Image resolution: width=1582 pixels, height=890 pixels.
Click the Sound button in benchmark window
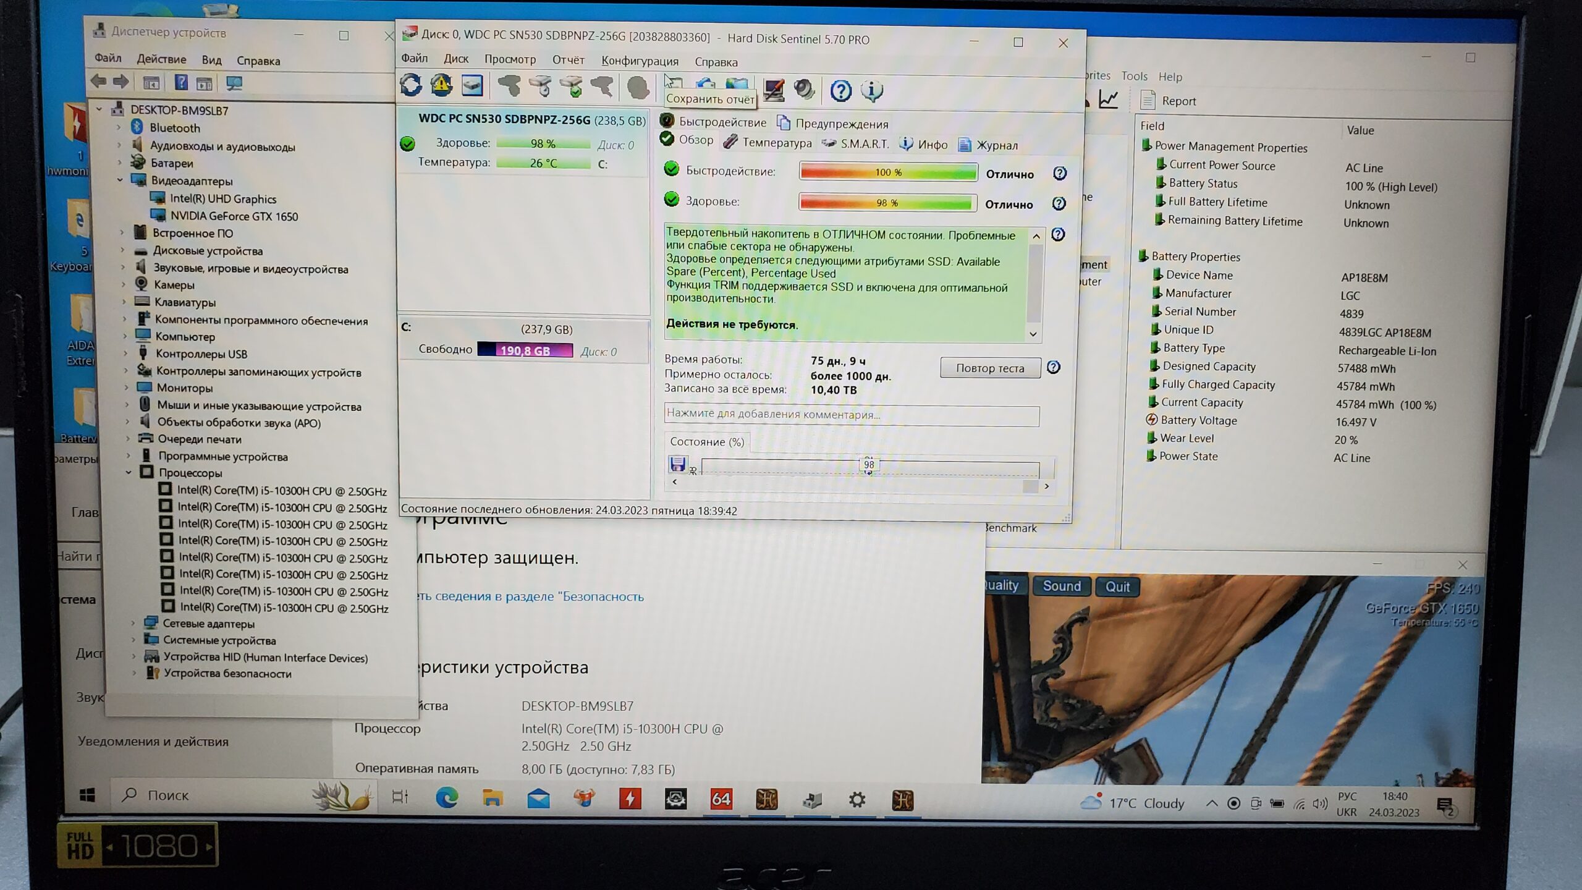1061,586
